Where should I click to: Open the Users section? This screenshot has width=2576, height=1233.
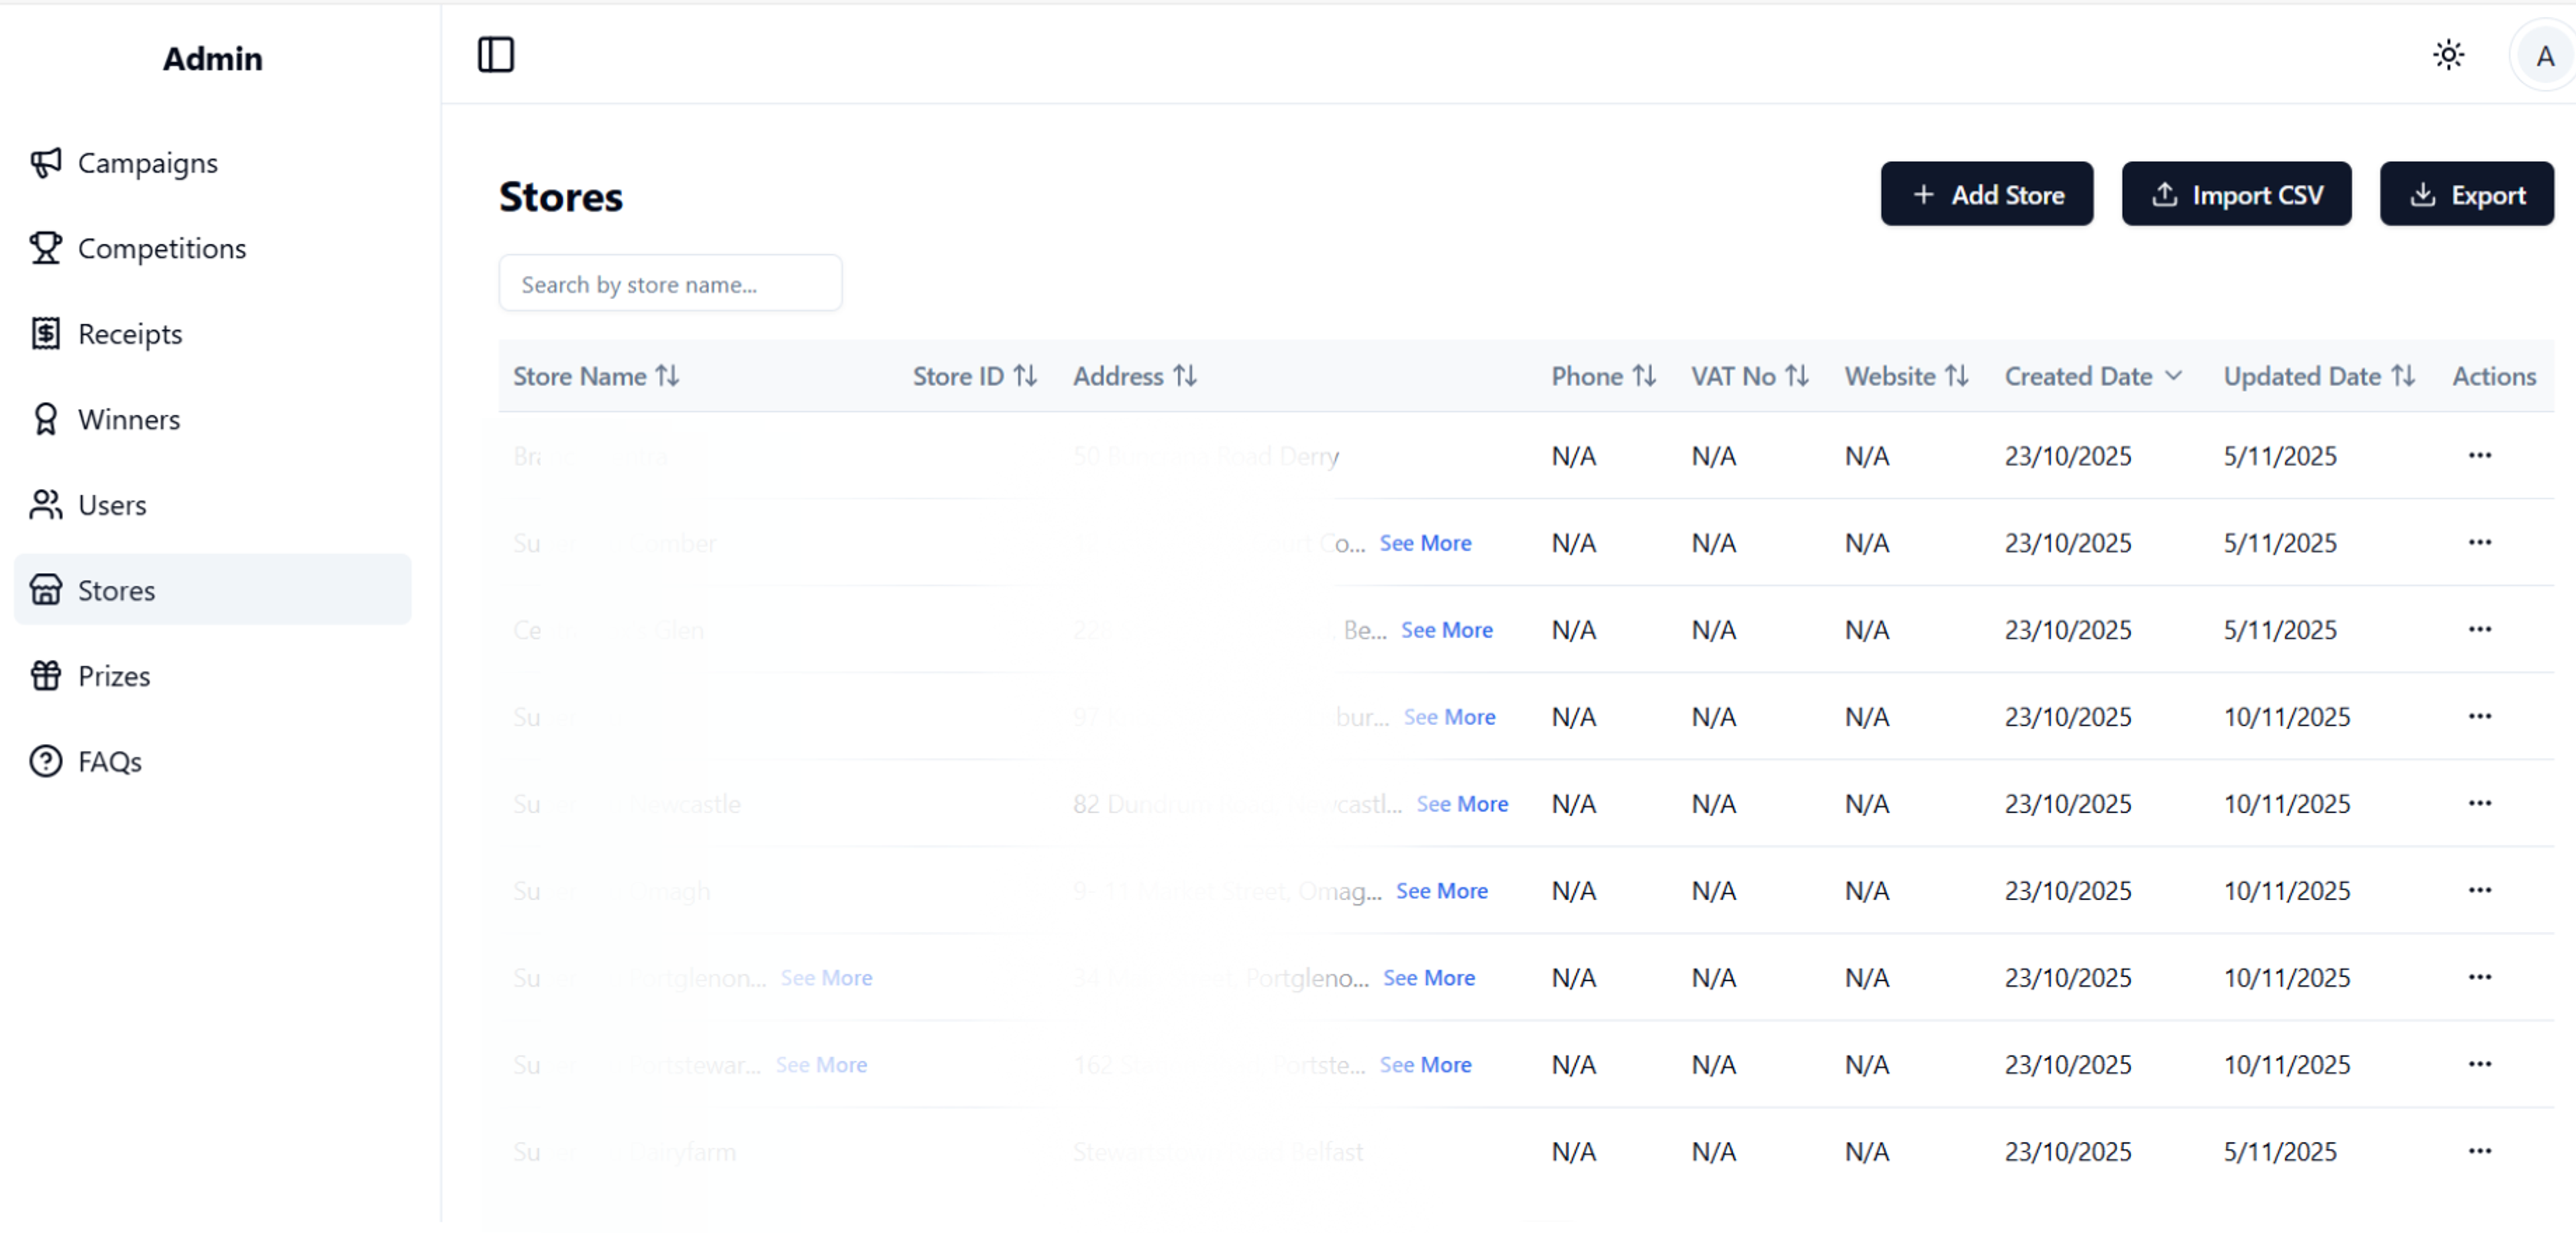click(112, 505)
